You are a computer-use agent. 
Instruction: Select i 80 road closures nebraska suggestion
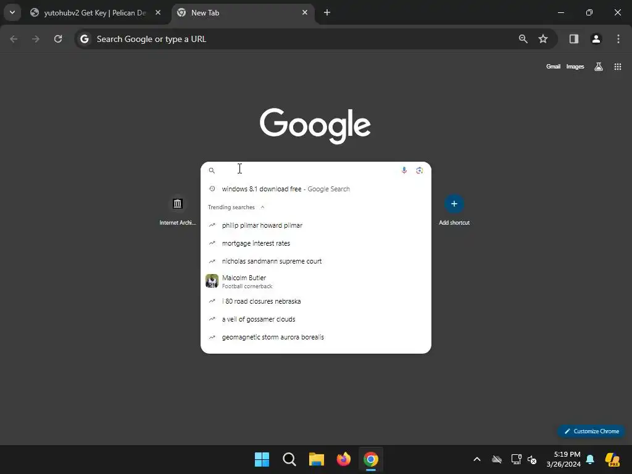tap(316, 301)
